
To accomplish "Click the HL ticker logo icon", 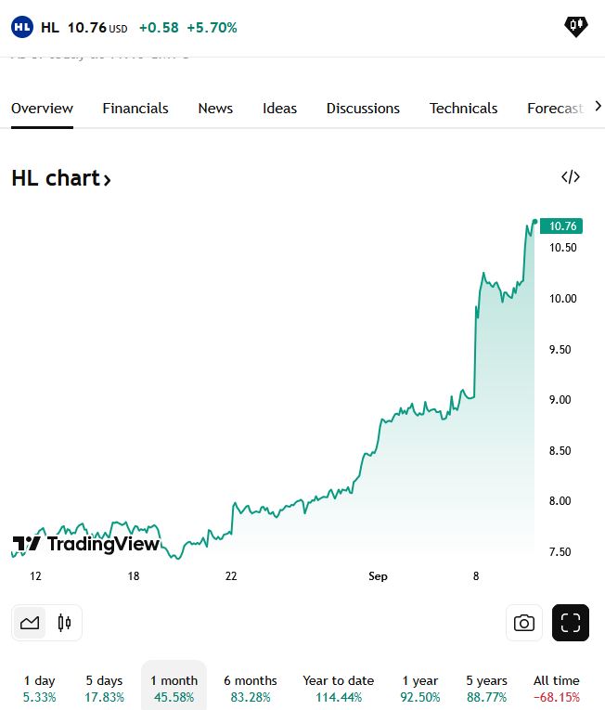I will coord(22,27).
